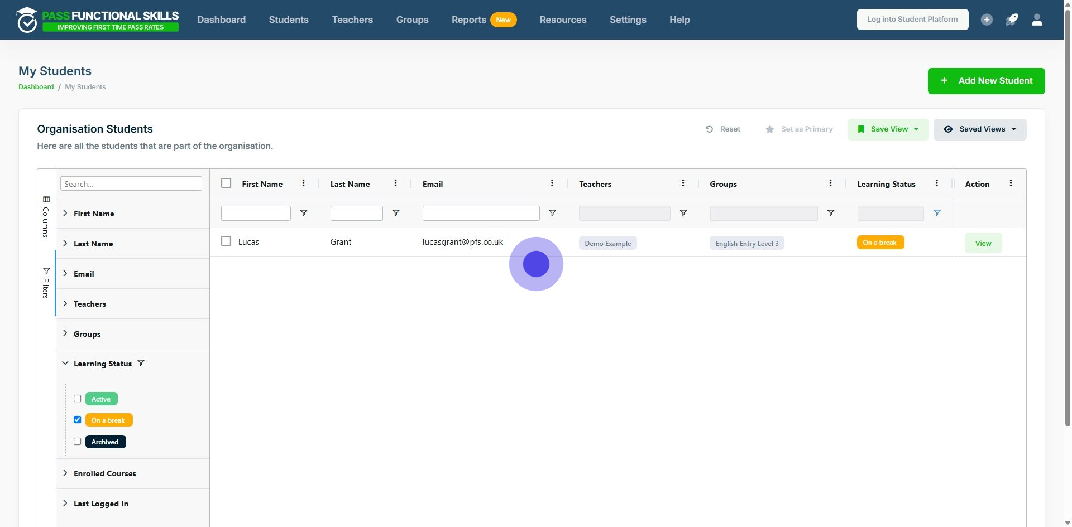Uncheck the On a break filter
Image resolution: width=1072 pixels, height=527 pixels.
click(78, 420)
